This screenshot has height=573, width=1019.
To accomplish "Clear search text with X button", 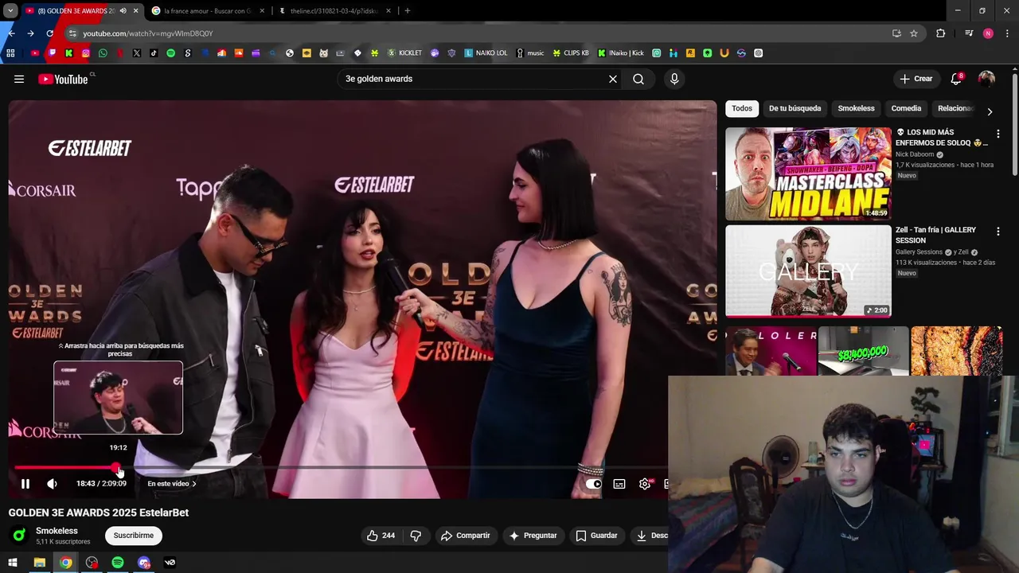I will pyautogui.click(x=613, y=79).
